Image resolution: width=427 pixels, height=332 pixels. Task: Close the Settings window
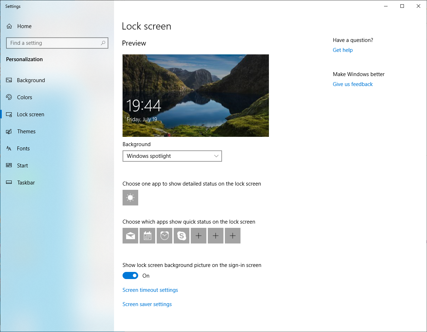[418, 6]
